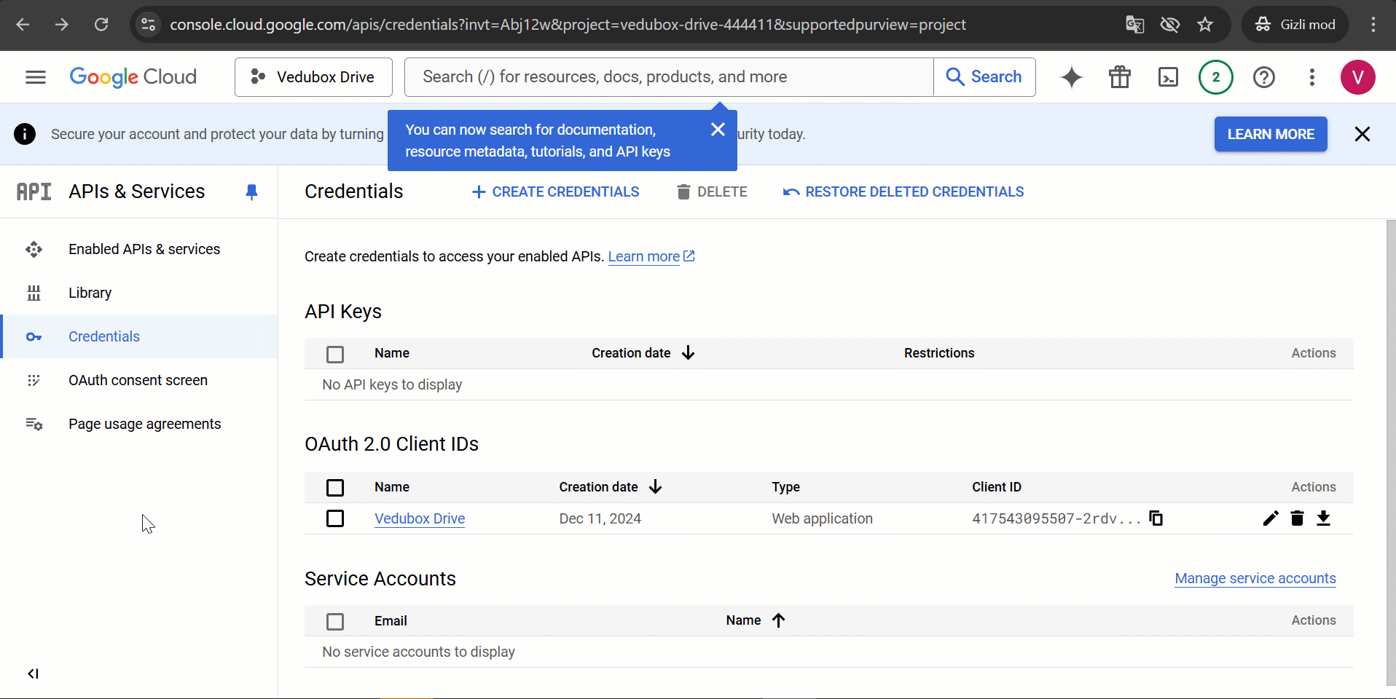The image size is (1396, 699).
Task: Unpin APIs & Services with pin icon
Action: tap(251, 191)
